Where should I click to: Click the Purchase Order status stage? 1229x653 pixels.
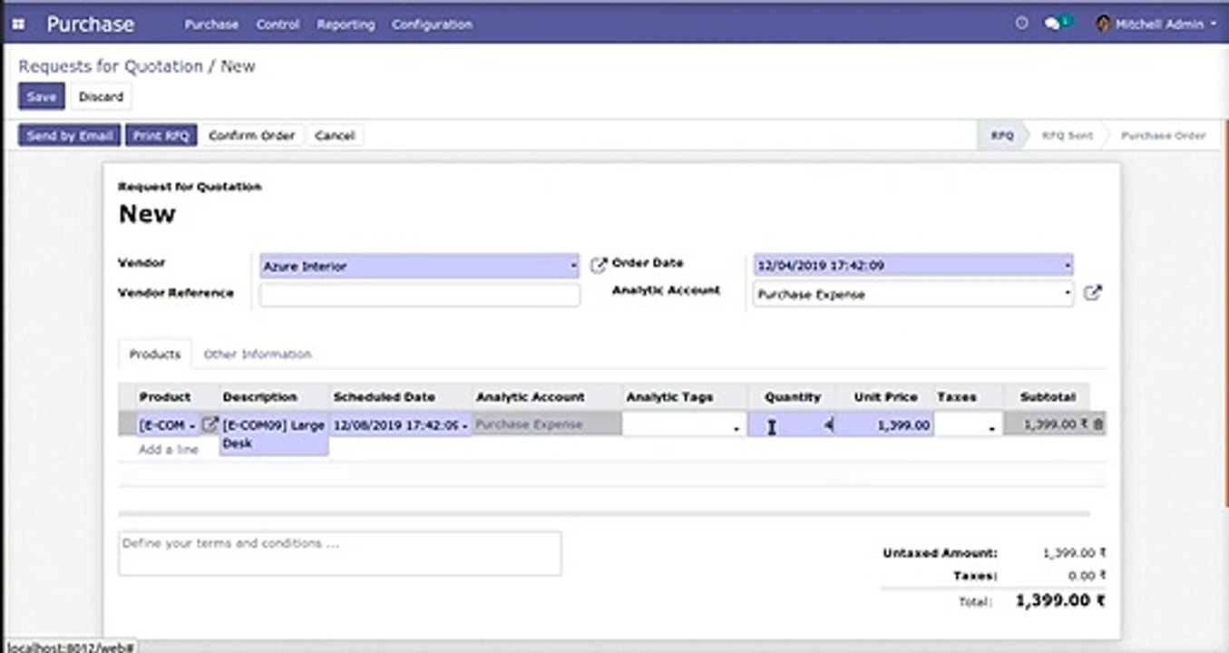(1164, 135)
